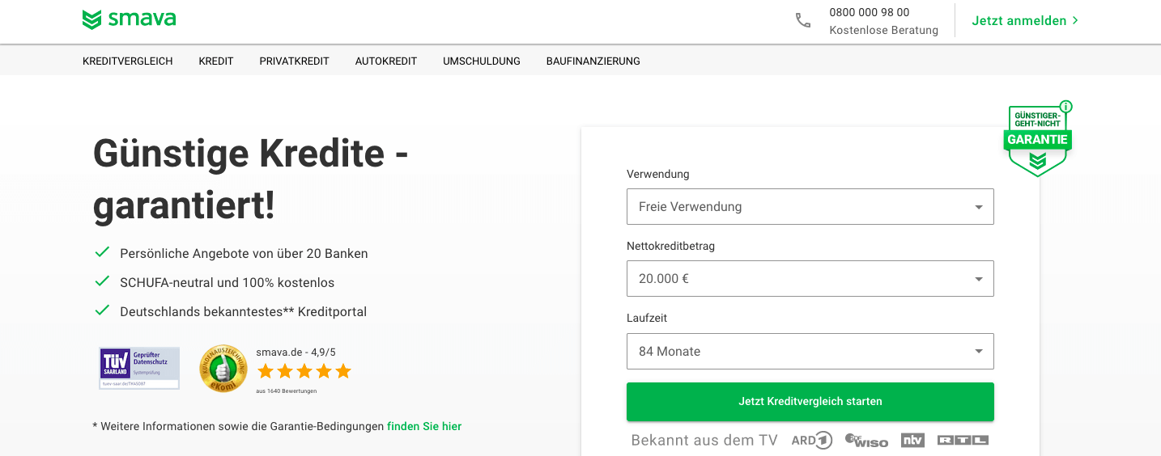The image size is (1161, 456).
Task: Start comparison with Jetzt Kreditvergleich starten
Action: tap(810, 402)
